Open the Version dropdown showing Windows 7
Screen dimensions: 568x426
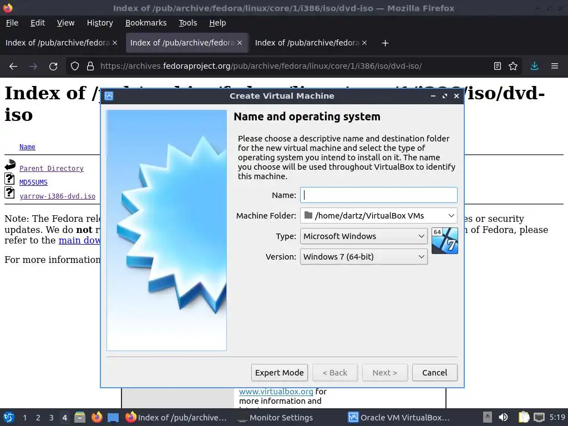click(364, 257)
